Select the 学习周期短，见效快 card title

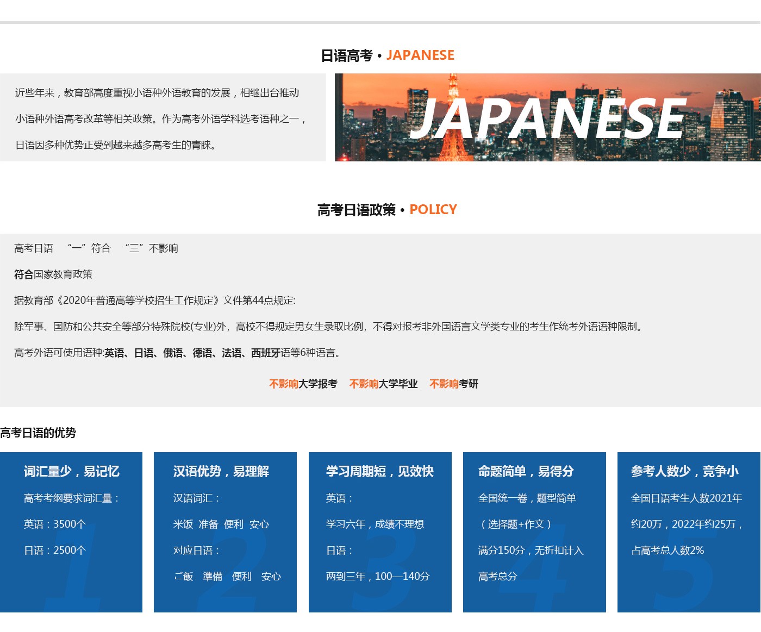(379, 472)
